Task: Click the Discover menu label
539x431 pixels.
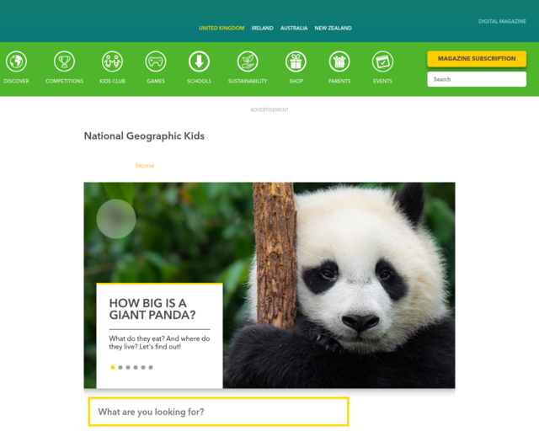Action: (x=16, y=81)
